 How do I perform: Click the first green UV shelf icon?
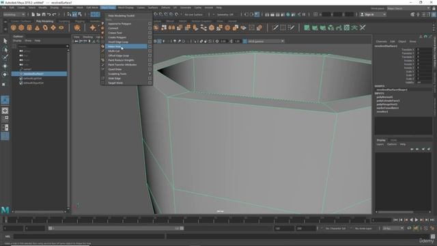(307, 27)
